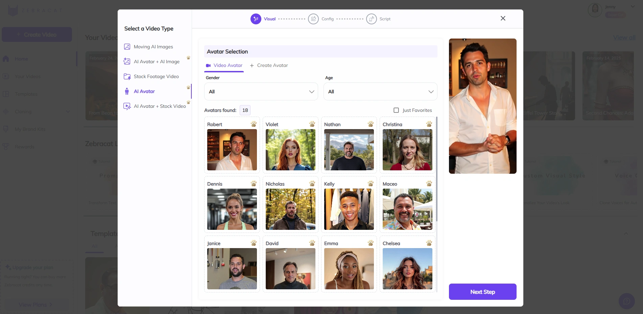
Task: Click View Plans in background sidebar
Action: pyautogui.click(x=35, y=305)
